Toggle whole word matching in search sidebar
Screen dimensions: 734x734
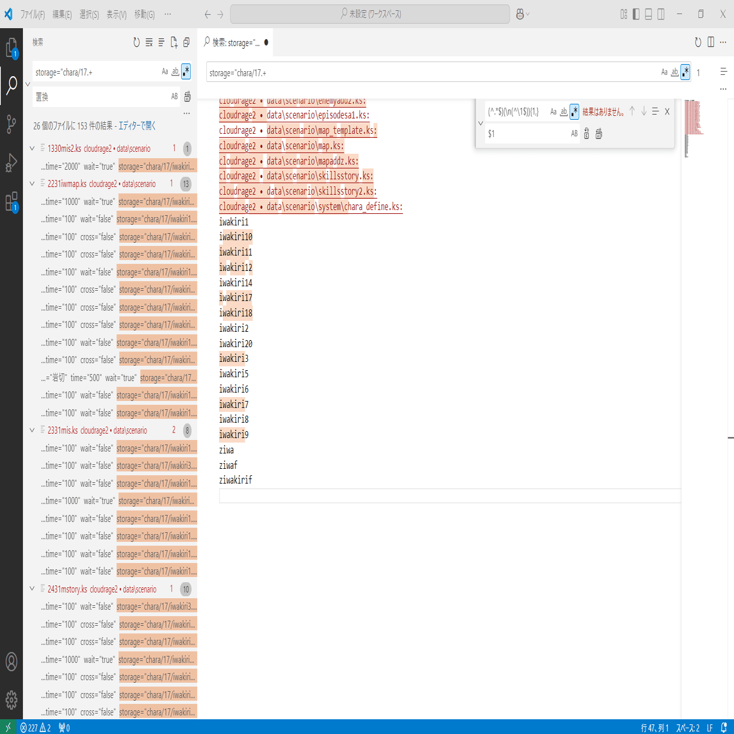coord(175,71)
